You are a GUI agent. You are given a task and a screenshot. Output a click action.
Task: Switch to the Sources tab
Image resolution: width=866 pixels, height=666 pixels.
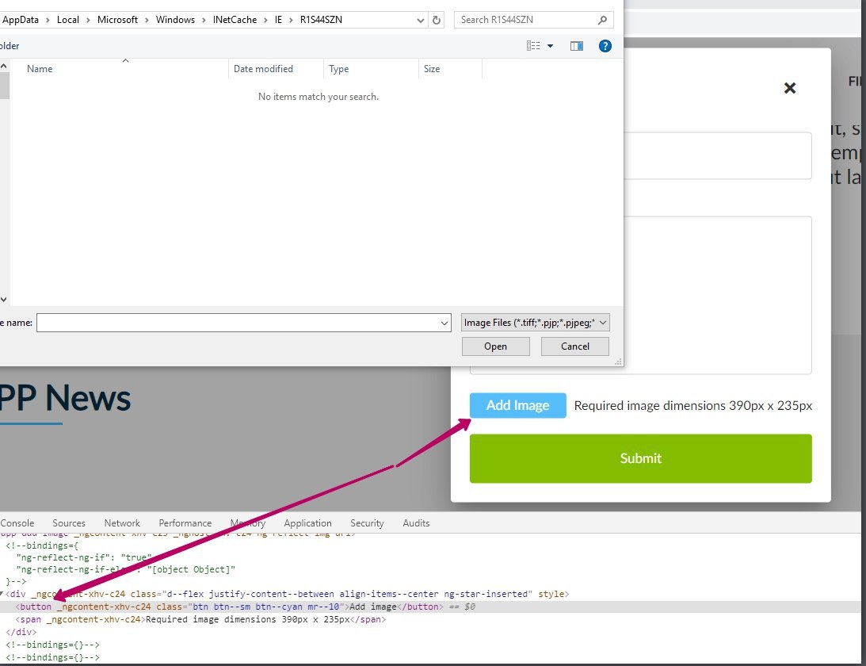click(69, 522)
